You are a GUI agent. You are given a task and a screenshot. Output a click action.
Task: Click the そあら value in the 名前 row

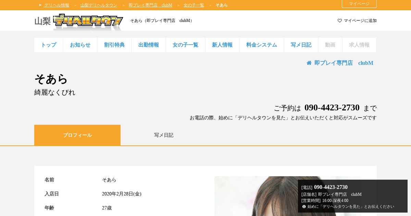109,180
